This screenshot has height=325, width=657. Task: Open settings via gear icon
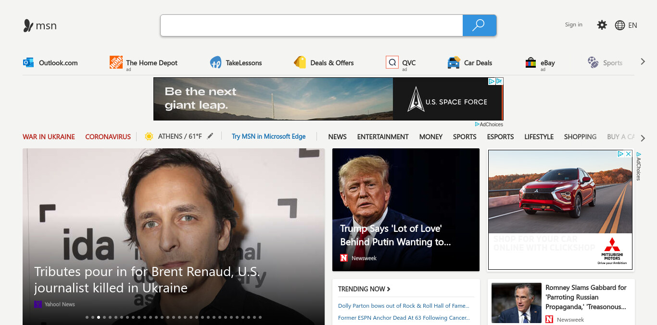coord(602,25)
